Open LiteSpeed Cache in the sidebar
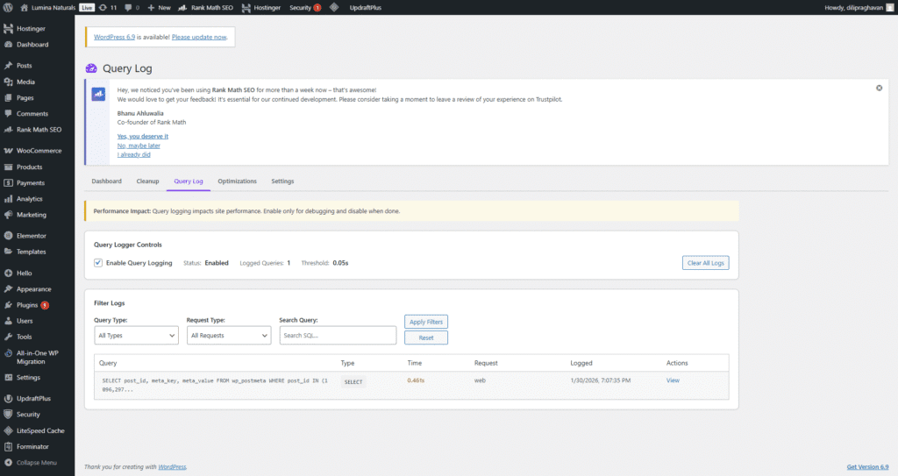Viewport: 898px width, 476px height. coord(39,430)
